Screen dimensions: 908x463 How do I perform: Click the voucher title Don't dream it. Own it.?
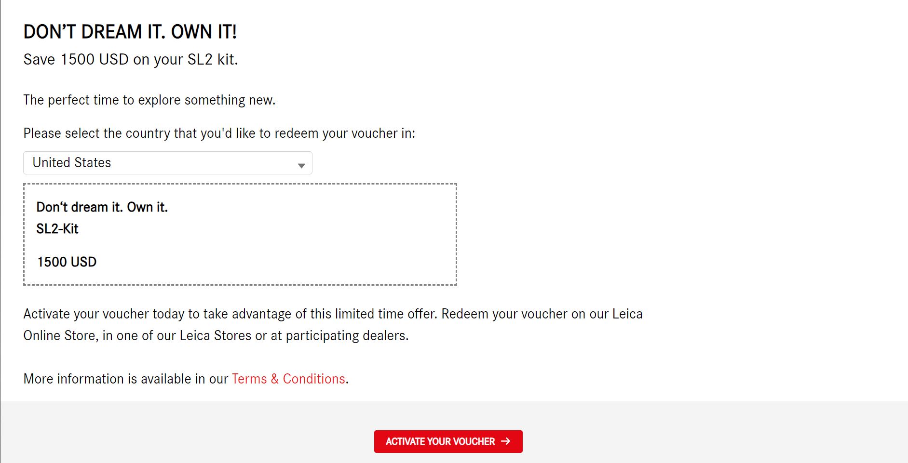[102, 207]
